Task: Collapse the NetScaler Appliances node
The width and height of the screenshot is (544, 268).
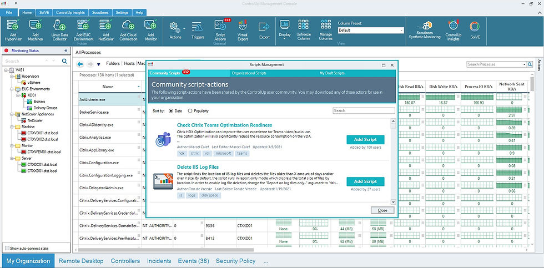Action: point(12,114)
